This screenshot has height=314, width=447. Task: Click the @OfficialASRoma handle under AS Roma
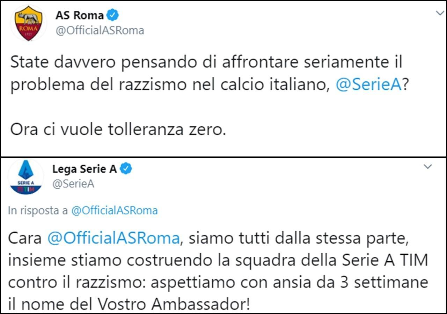(x=100, y=31)
